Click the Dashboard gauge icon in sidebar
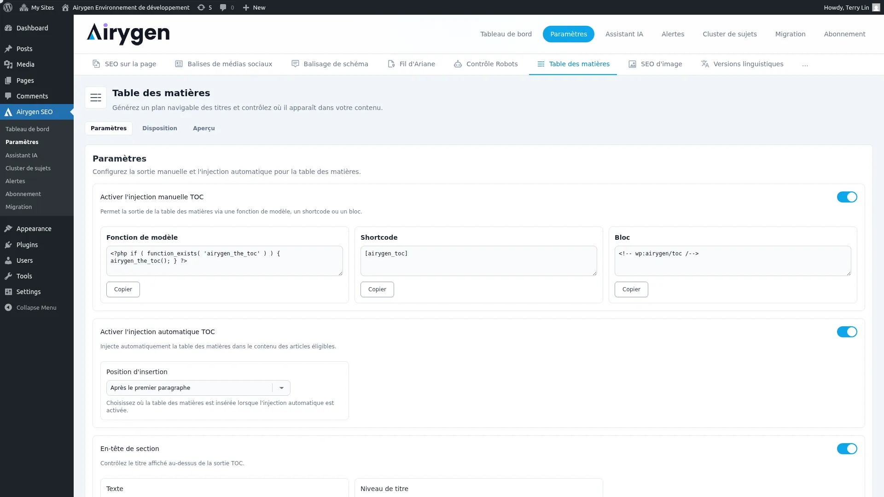 8,28
